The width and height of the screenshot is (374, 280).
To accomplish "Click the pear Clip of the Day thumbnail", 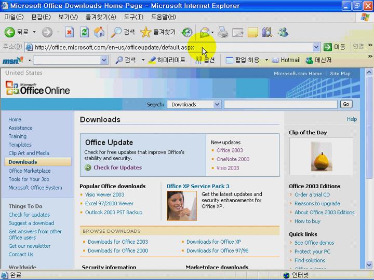I will [322, 157].
